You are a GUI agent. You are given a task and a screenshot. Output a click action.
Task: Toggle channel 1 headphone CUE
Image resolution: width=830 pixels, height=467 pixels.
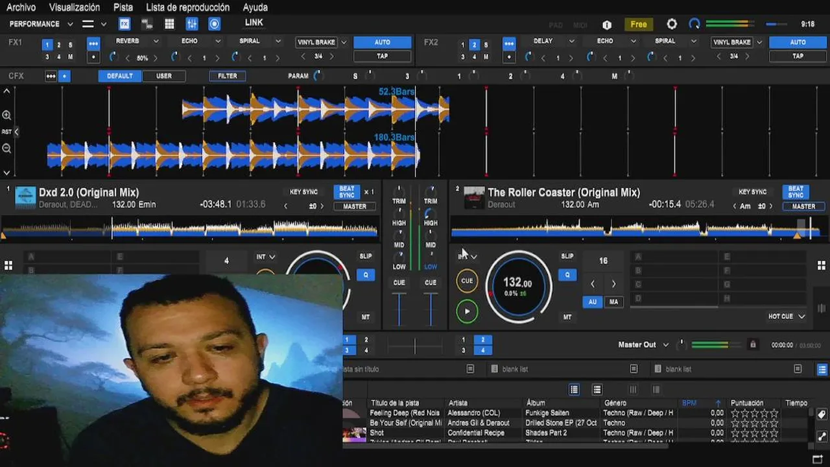(399, 283)
